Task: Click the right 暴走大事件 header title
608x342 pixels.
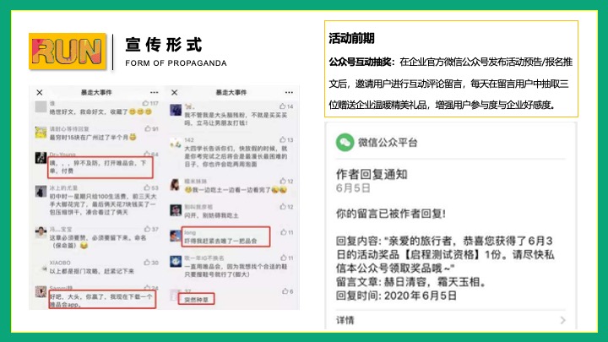Action: pos(231,92)
